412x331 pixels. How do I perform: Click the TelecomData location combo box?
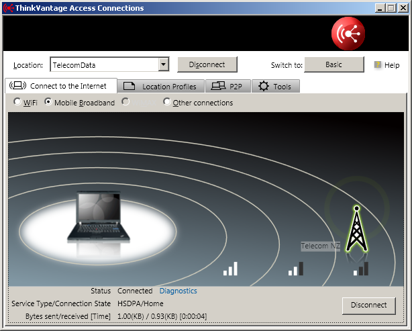tap(109, 64)
